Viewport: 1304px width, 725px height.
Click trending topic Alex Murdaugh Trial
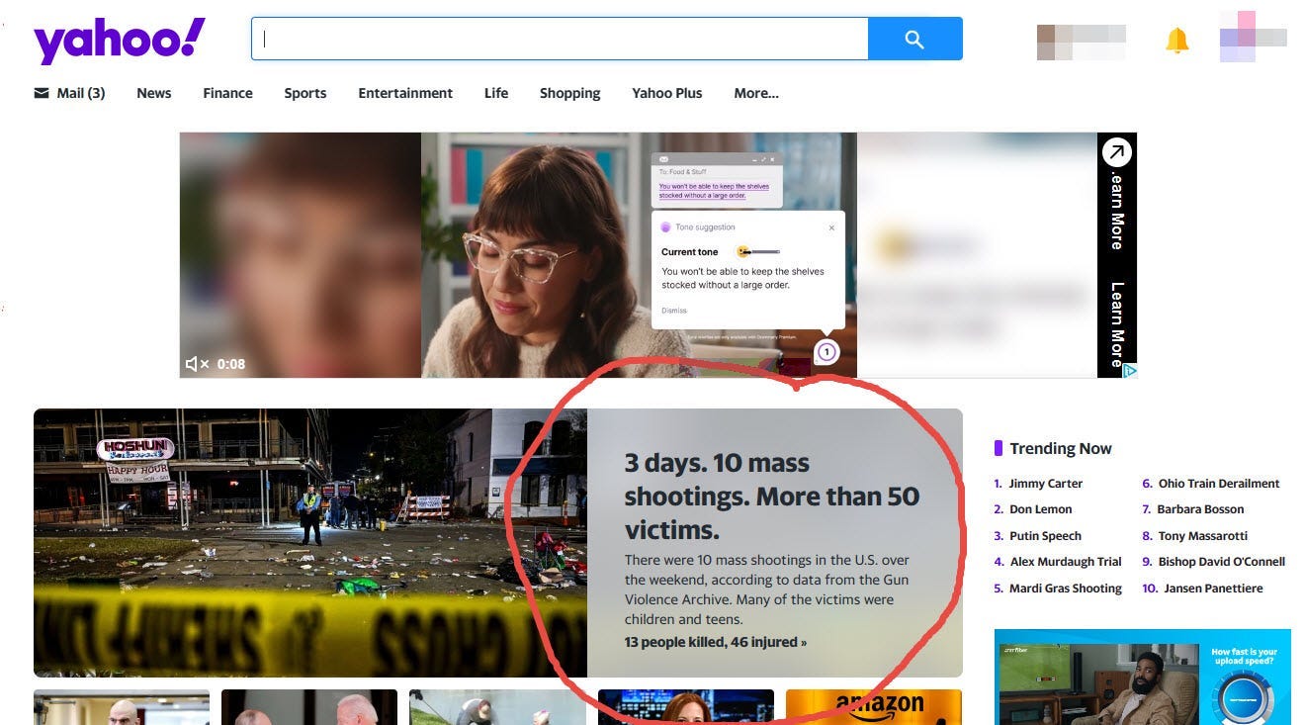point(1065,562)
